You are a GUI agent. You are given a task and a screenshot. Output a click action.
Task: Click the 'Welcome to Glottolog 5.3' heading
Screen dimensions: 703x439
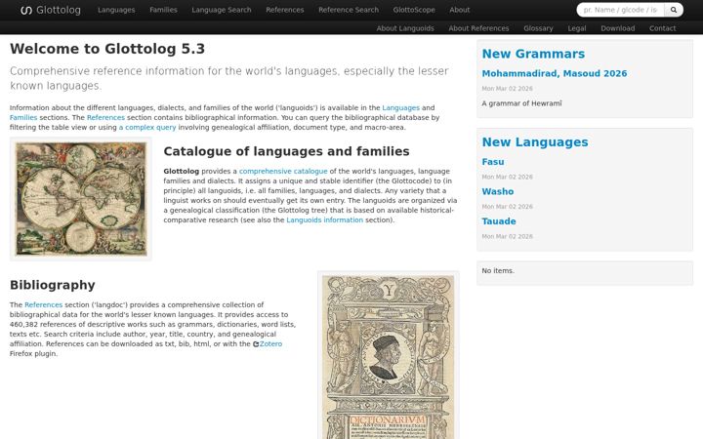(x=107, y=49)
